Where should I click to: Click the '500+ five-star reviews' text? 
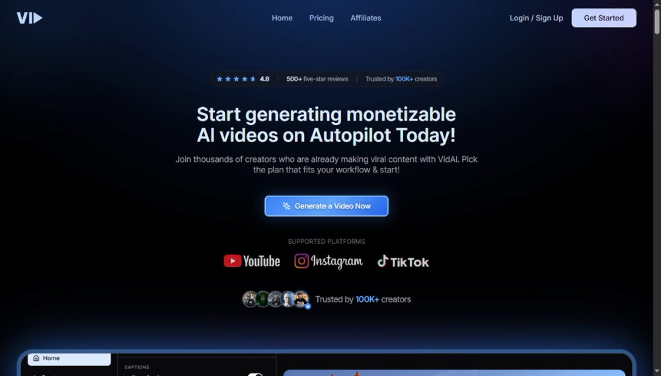[317, 79]
